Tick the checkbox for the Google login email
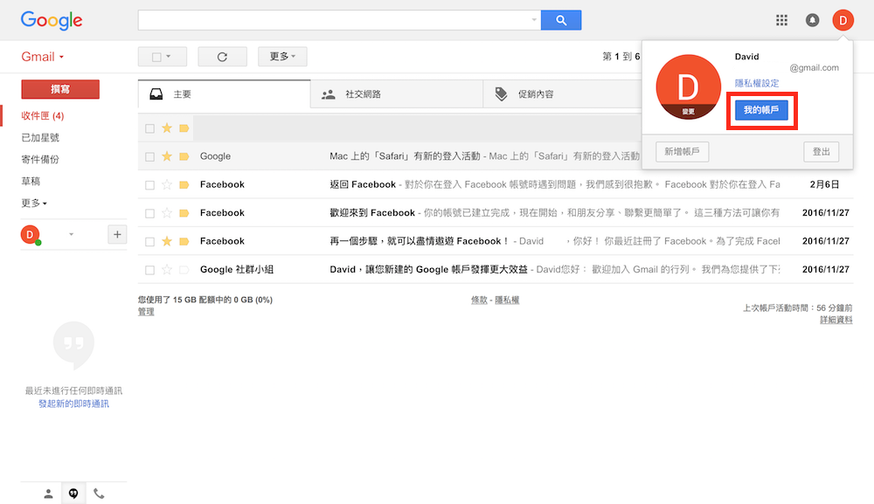The height and width of the screenshot is (504, 874). [149, 156]
